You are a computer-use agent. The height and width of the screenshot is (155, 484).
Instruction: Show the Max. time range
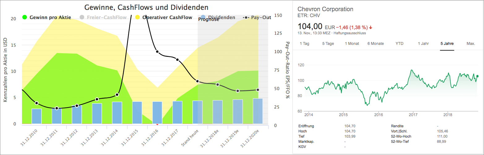pos(471,44)
